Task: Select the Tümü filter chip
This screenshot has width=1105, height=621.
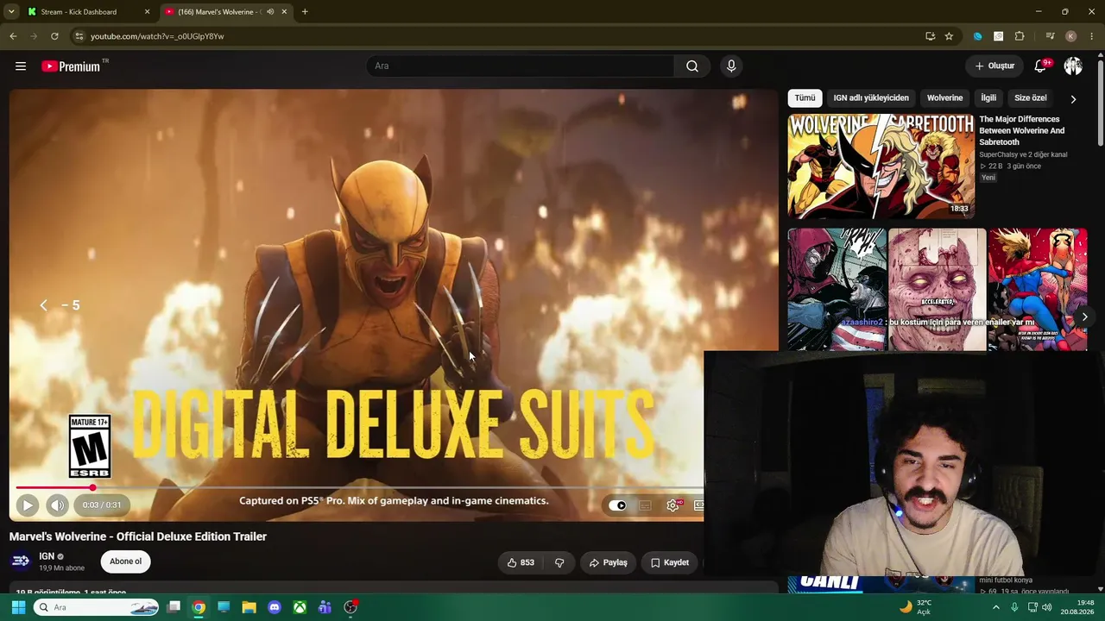Action: coord(805,98)
